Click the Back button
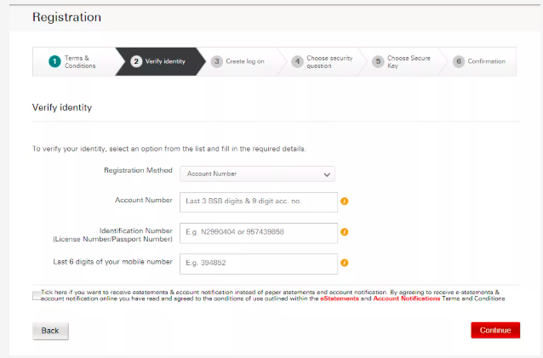Image resolution: width=543 pixels, height=358 pixels. [x=50, y=331]
